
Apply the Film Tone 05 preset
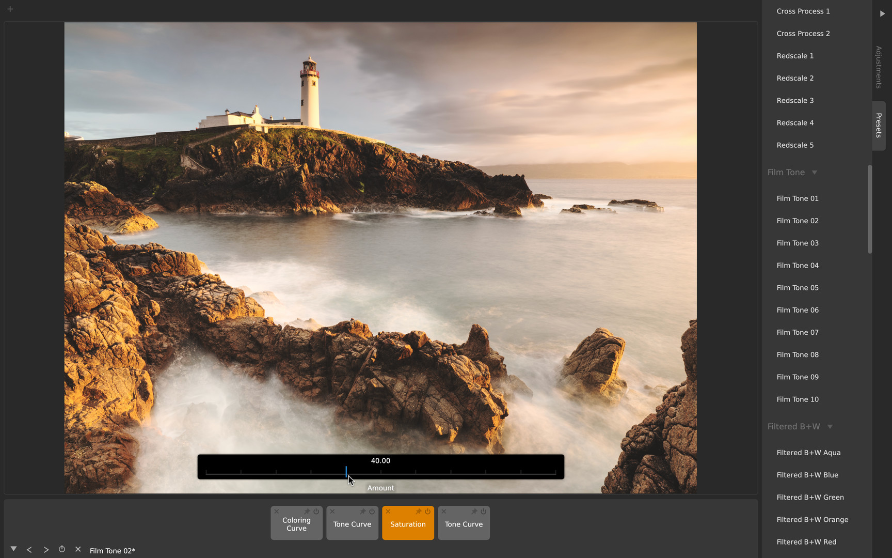pyautogui.click(x=798, y=288)
